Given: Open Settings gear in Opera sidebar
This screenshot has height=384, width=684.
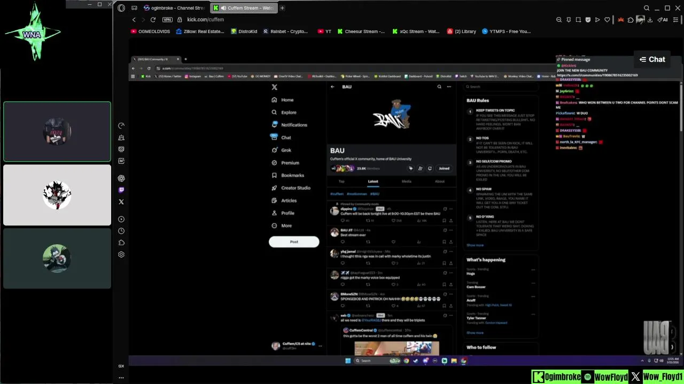Looking at the screenshot, I should [121, 254].
